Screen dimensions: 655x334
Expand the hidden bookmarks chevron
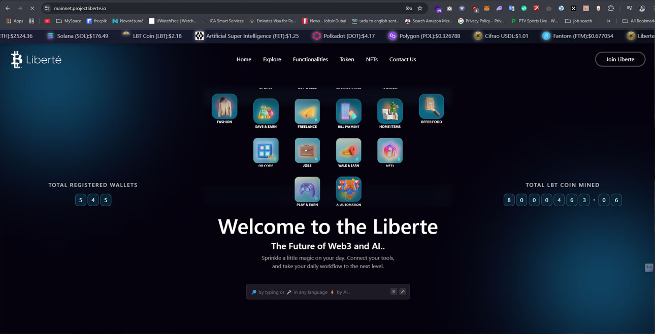click(608, 21)
